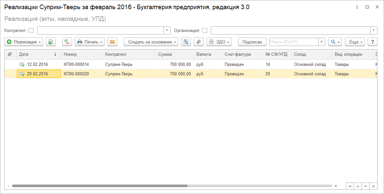Click the Склад column header
Screen dimensions: 384x194
point(311,54)
